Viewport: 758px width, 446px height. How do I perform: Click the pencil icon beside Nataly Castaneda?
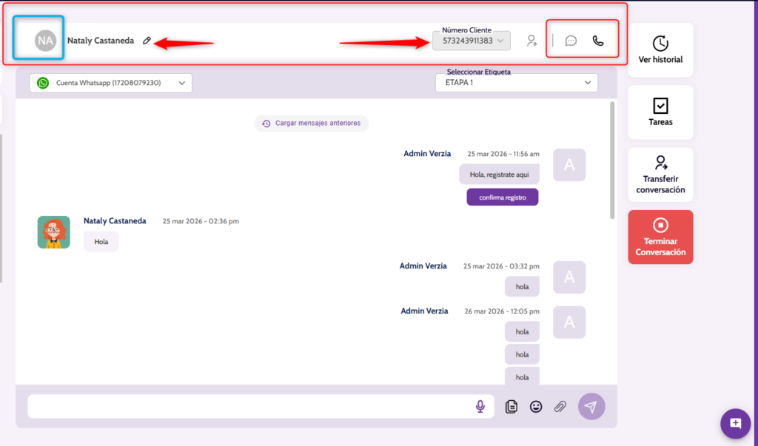pos(147,41)
